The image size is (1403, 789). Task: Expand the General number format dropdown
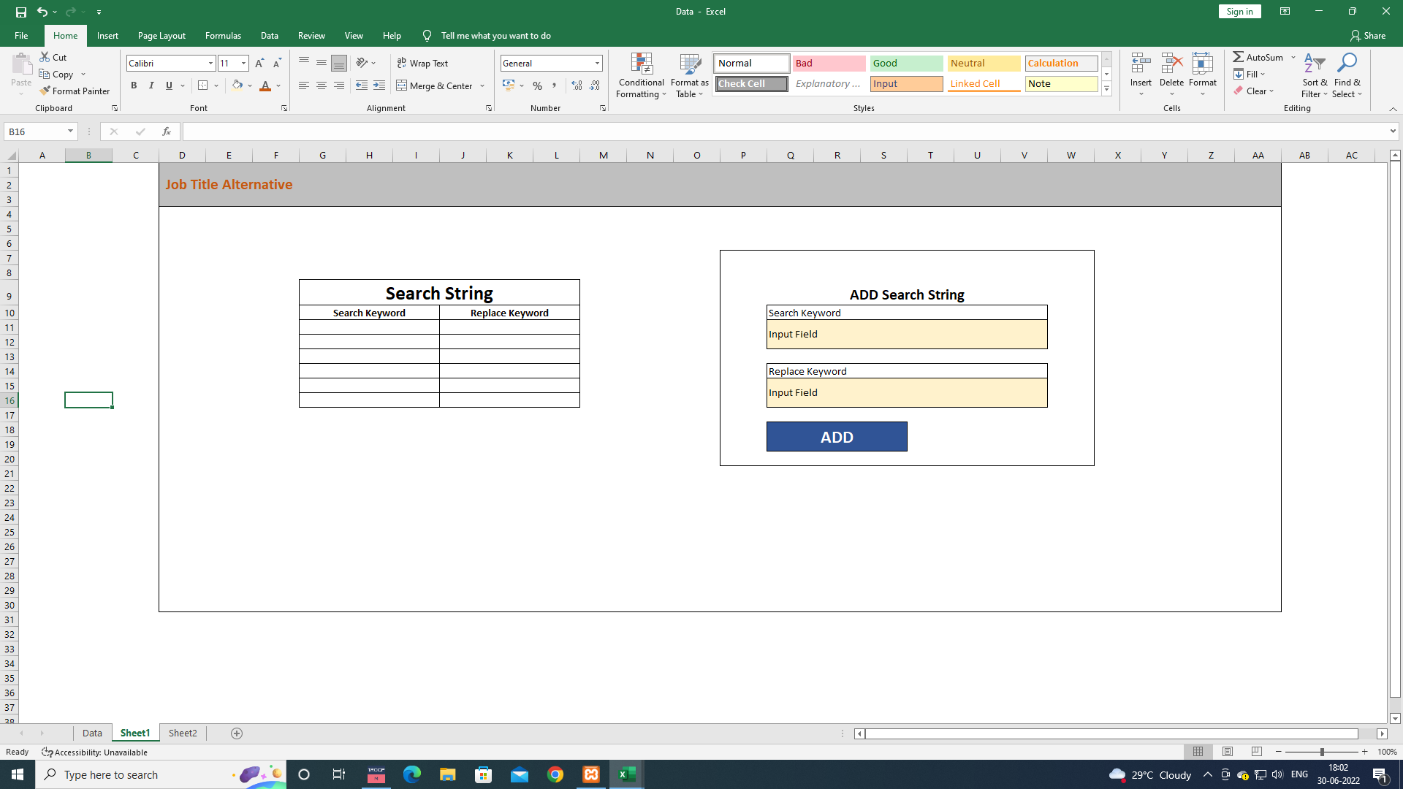pos(597,64)
